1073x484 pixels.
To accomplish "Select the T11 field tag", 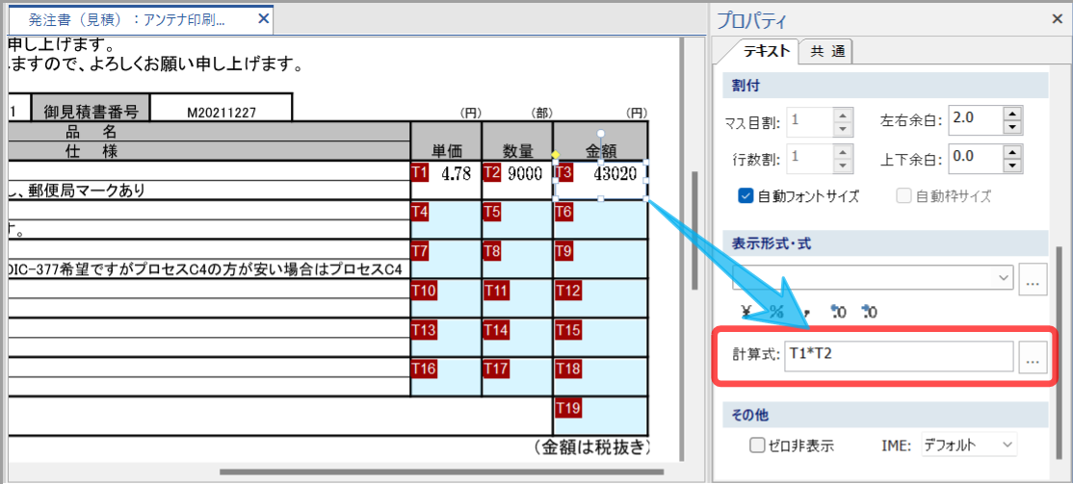I will pyautogui.click(x=496, y=291).
